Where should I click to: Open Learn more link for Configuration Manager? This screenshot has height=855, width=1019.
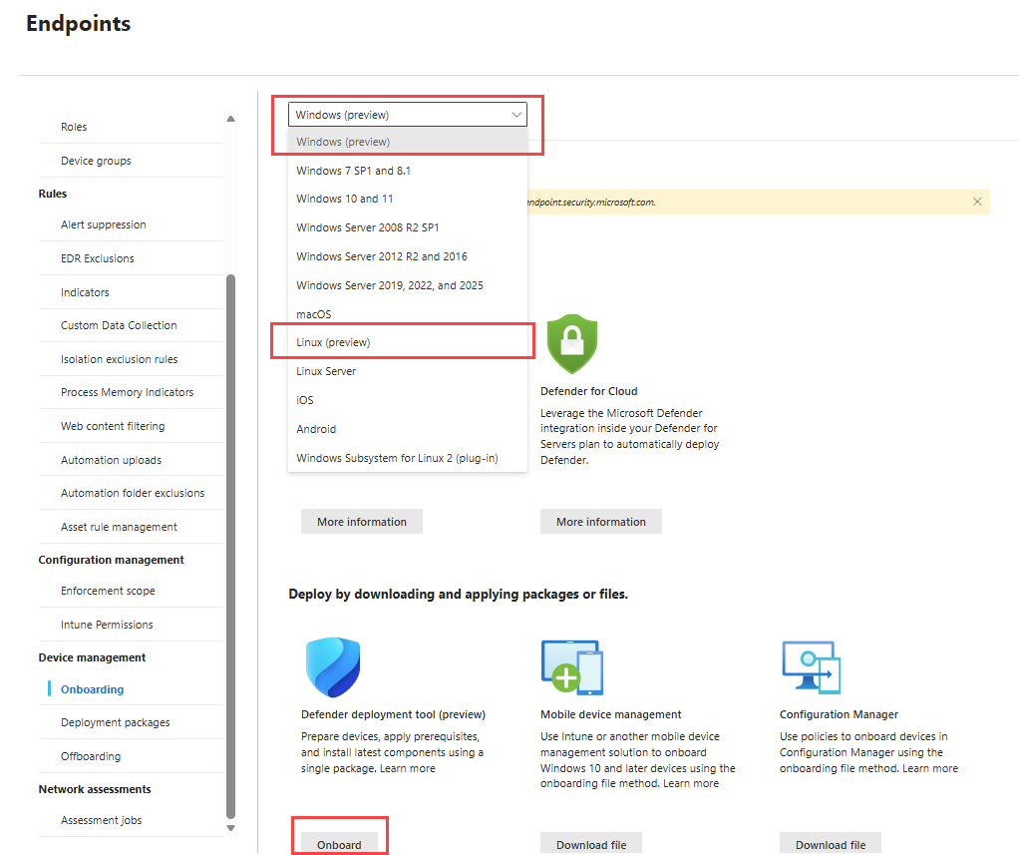[x=930, y=768]
